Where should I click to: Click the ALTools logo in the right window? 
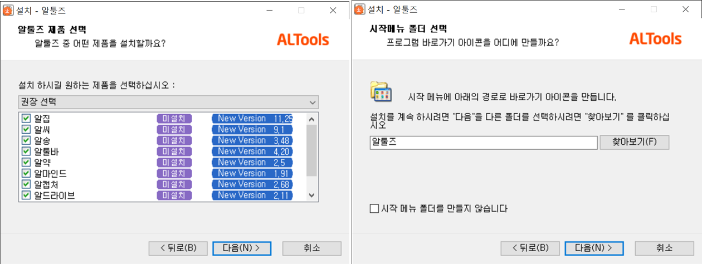[655, 39]
